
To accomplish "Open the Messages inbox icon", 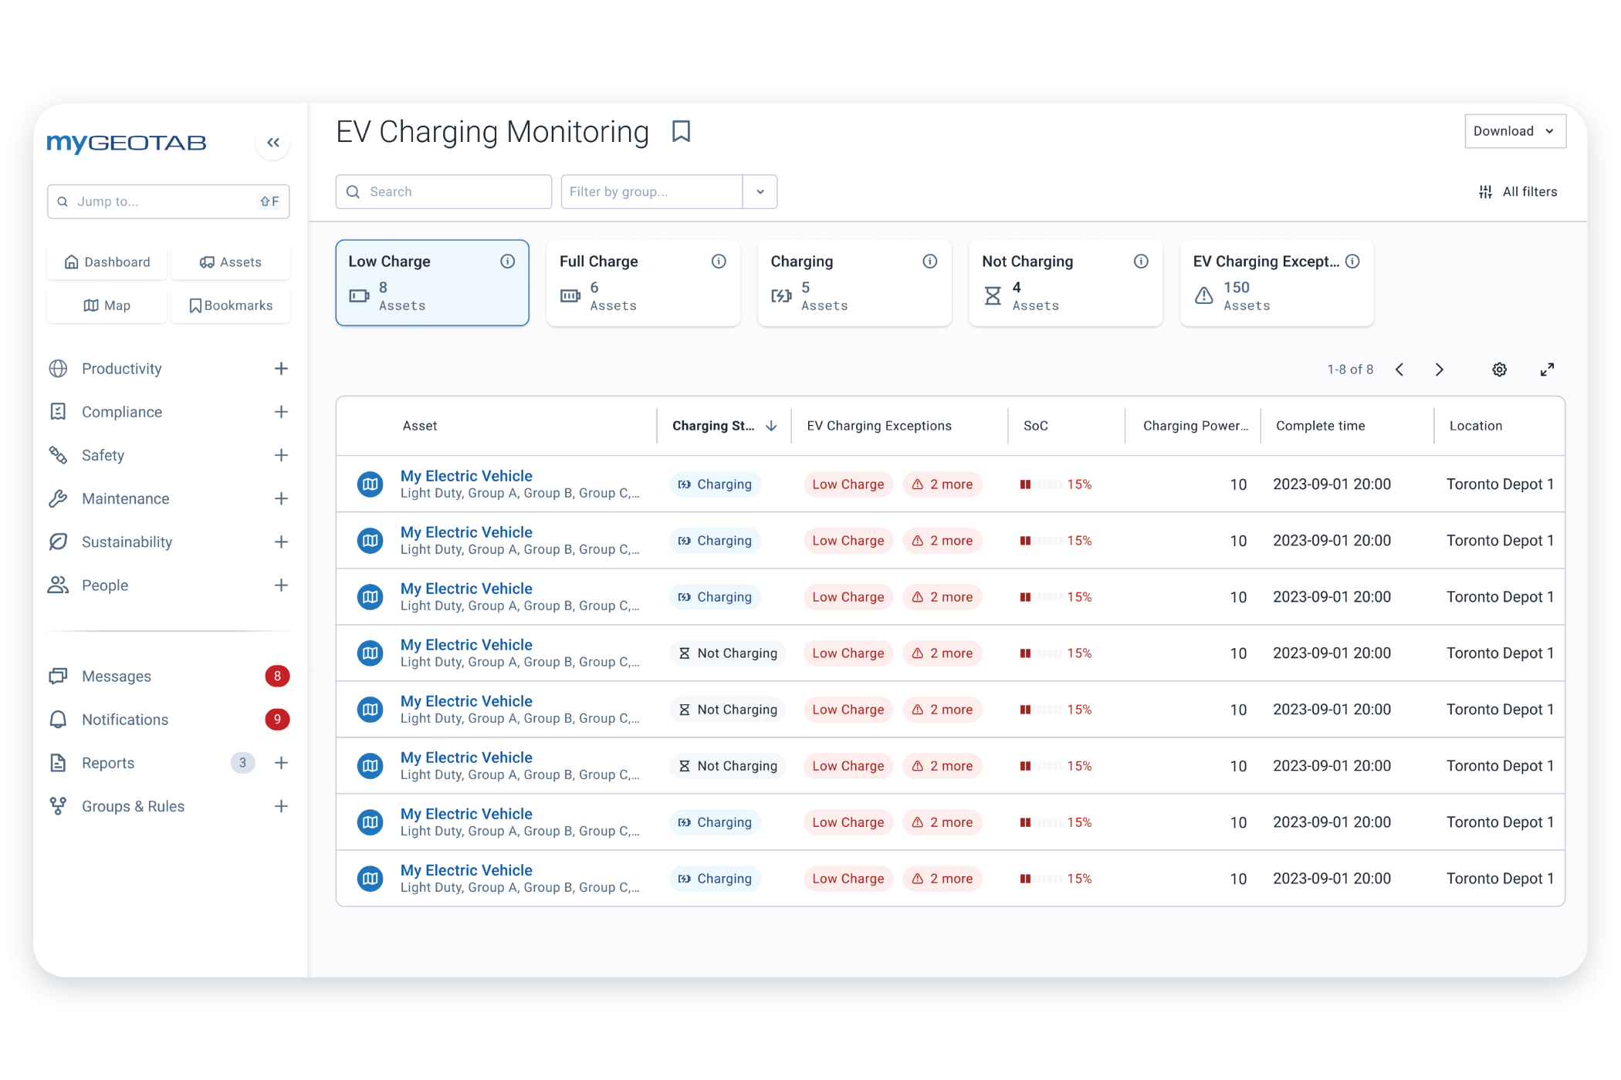I will point(58,677).
